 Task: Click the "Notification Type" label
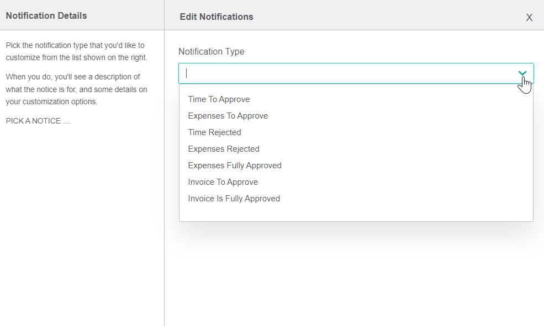tap(212, 51)
